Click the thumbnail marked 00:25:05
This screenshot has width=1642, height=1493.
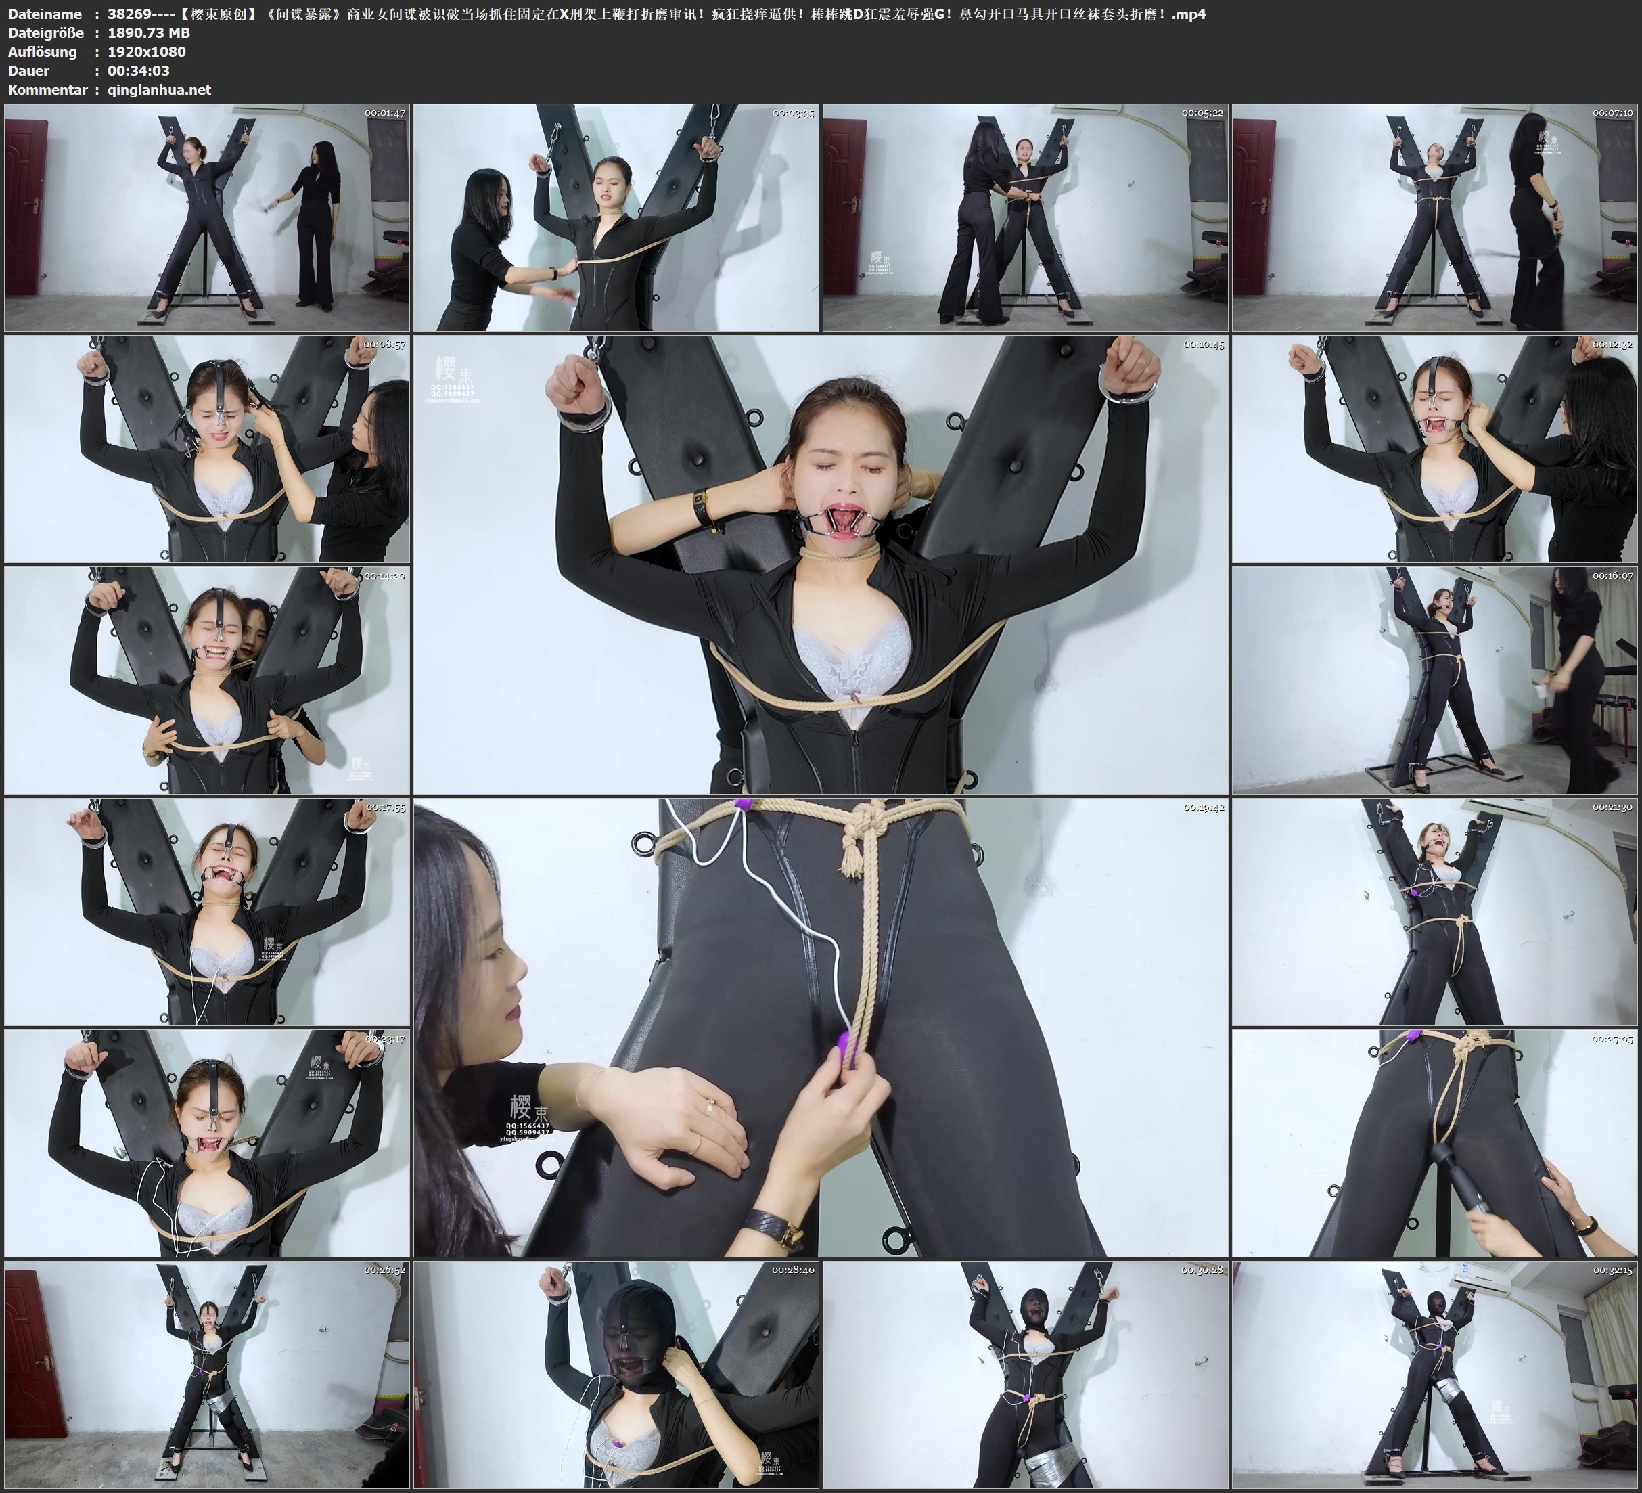click(x=1435, y=1143)
